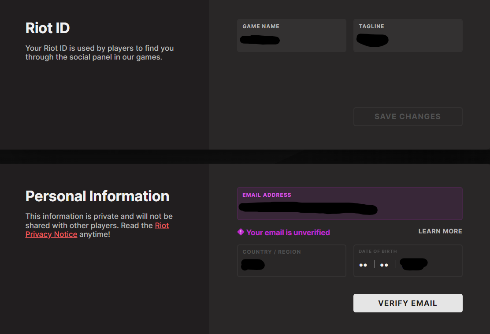This screenshot has width=490, height=334.
Task: Click the Game Name input field
Action: 292,35
